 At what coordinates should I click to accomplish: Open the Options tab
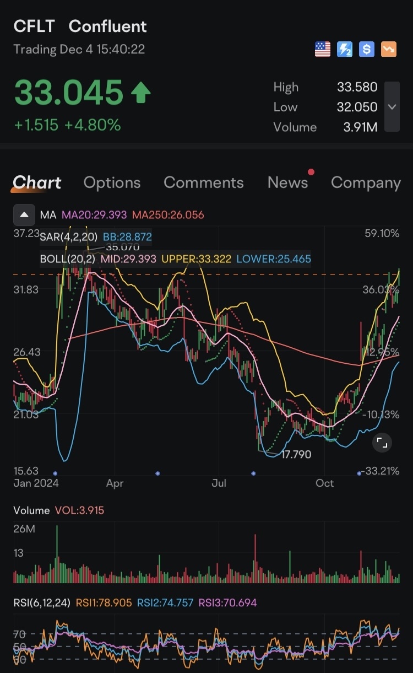112,182
